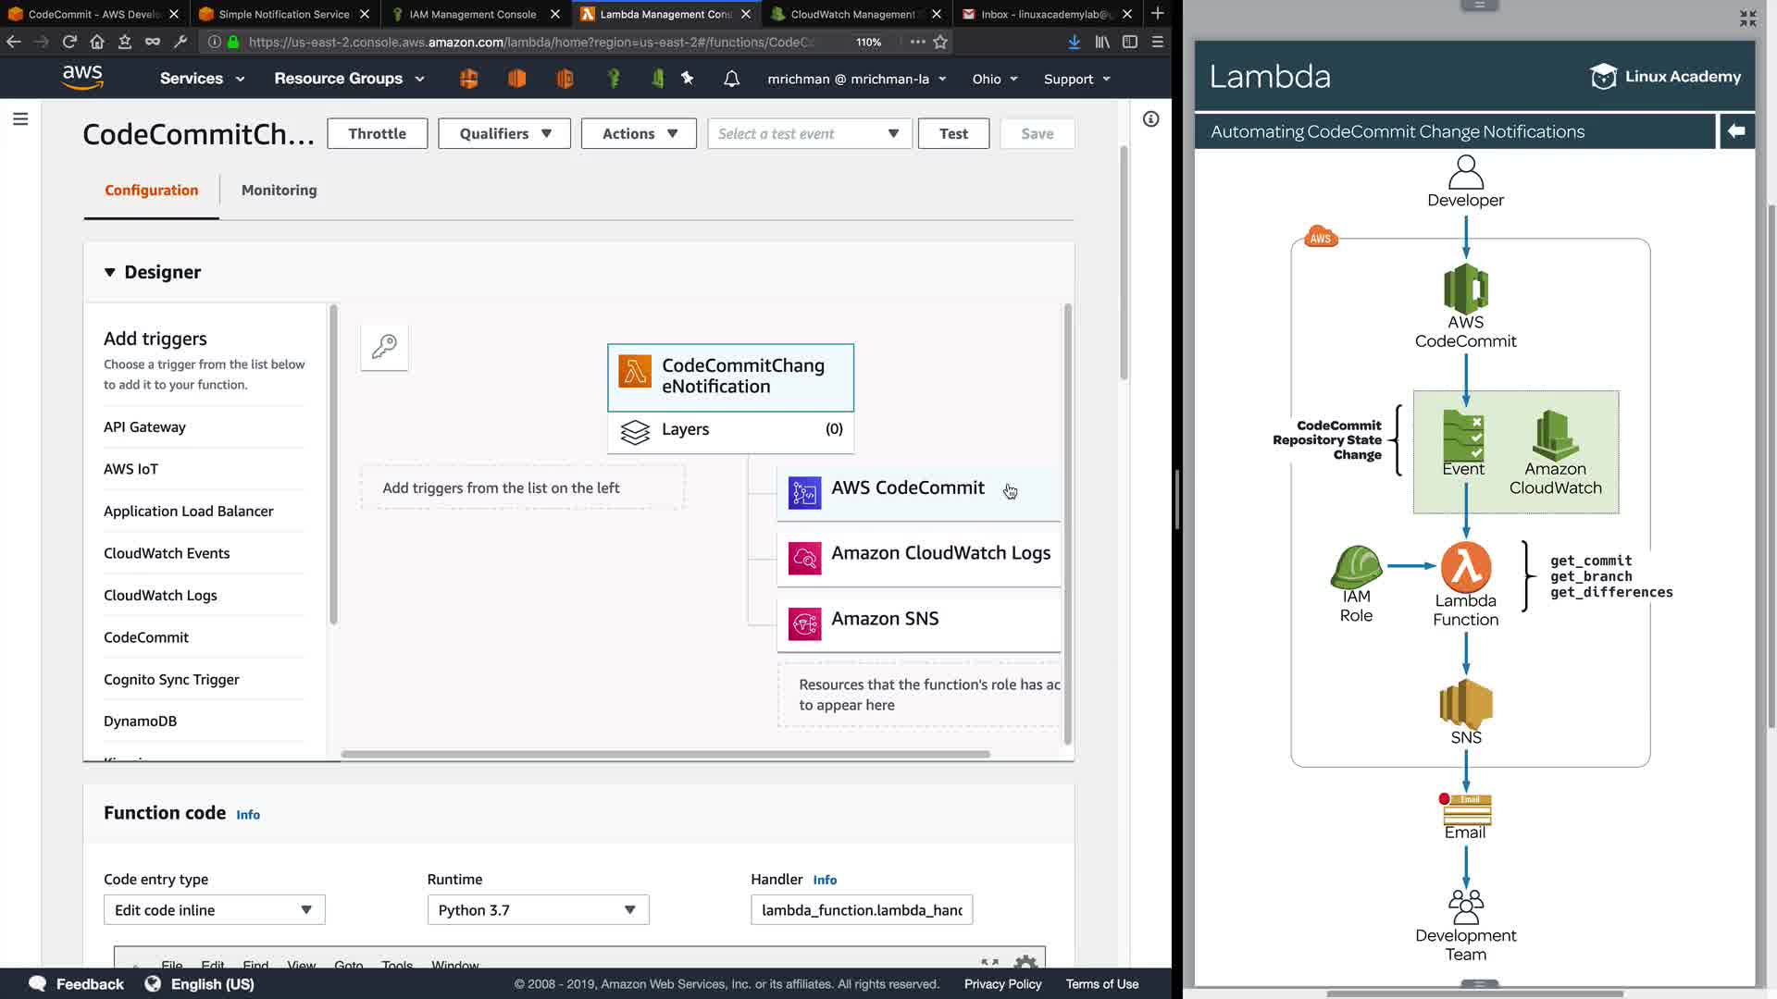Image resolution: width=1777 pixels, height=999 pixels.
Task: Open the Select a test event dropdown
Action: (809, 134)
